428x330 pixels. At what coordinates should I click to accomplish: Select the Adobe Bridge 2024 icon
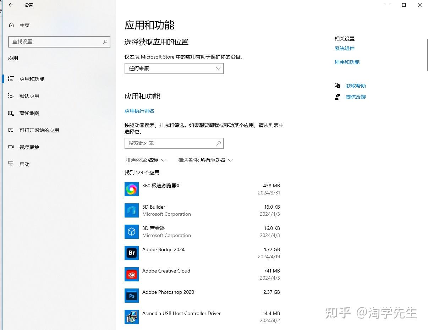[132, 253]
